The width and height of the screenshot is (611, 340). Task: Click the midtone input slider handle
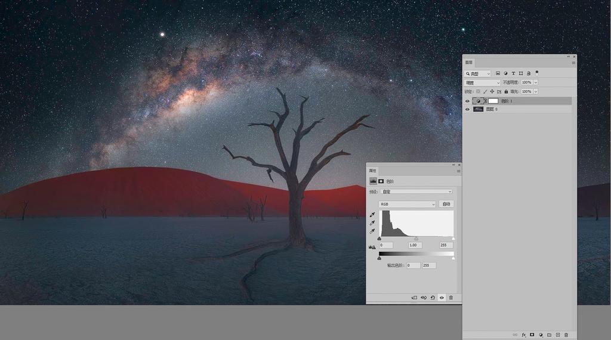416,239
